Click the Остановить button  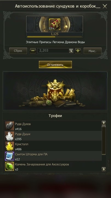[55, 65]
